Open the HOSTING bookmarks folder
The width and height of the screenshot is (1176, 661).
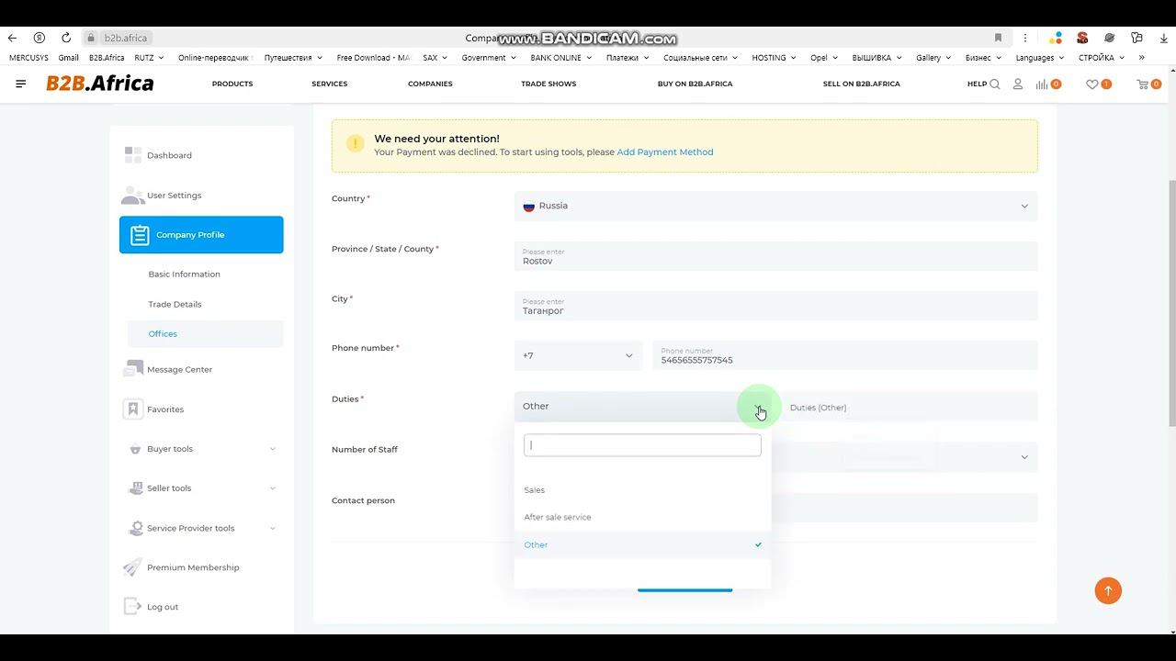(774, 57)
